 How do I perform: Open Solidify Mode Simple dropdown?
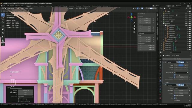(181, 88)
